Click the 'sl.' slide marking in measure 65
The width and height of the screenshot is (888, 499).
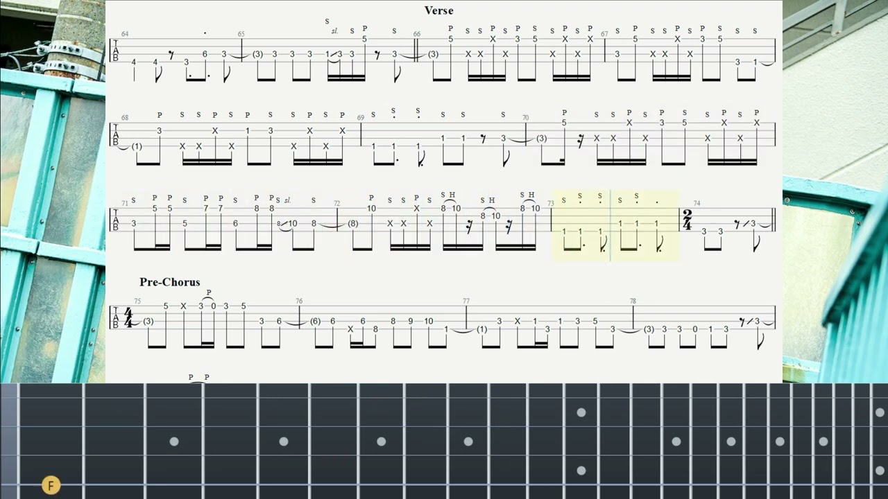(x=334, y=31)
